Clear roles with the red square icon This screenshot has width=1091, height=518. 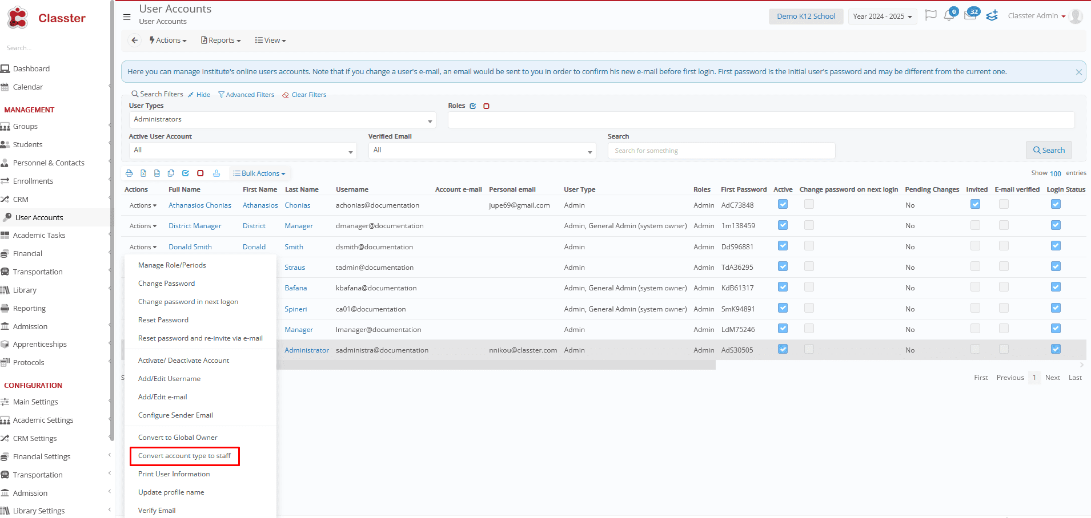[487, 106]
